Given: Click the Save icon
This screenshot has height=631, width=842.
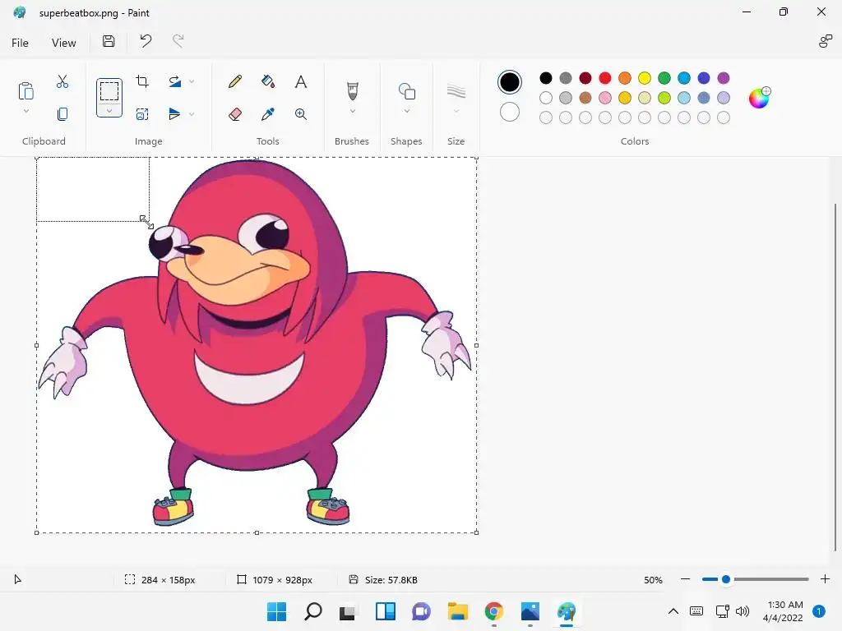Looking at the screenshot, I should 109,41.
